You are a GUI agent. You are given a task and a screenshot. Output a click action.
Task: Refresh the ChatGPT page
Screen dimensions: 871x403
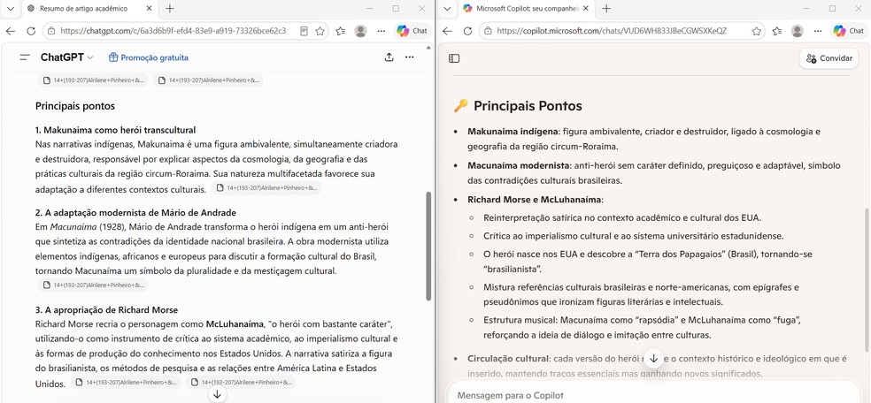[31, 31]
